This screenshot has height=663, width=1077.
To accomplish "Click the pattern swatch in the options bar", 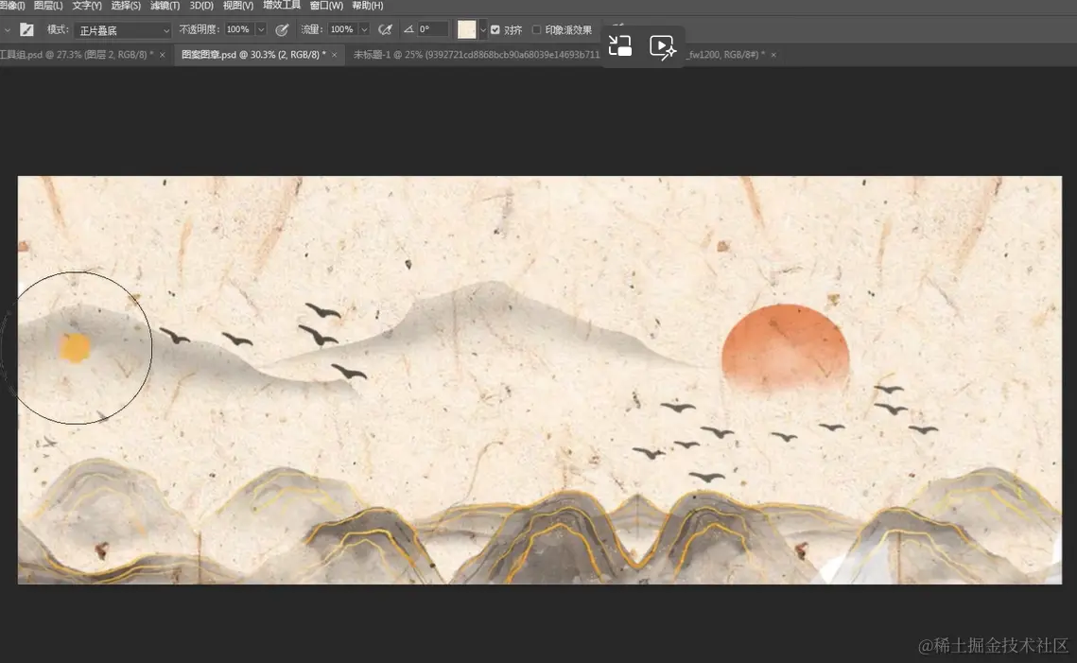I will pos(467,28).
